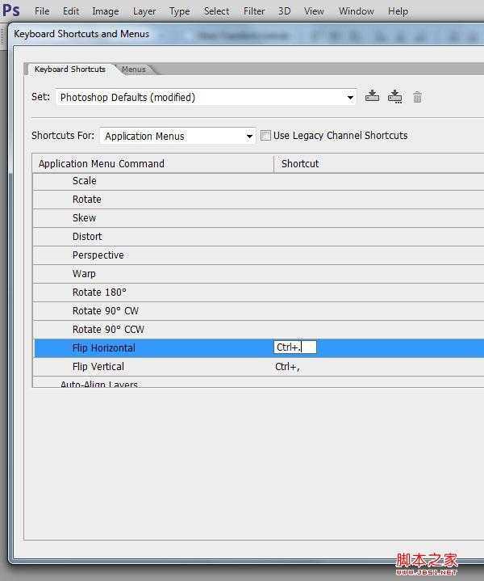
Task: Open the Set dropdown Photoshop Defaults
Action: point(207,98)
